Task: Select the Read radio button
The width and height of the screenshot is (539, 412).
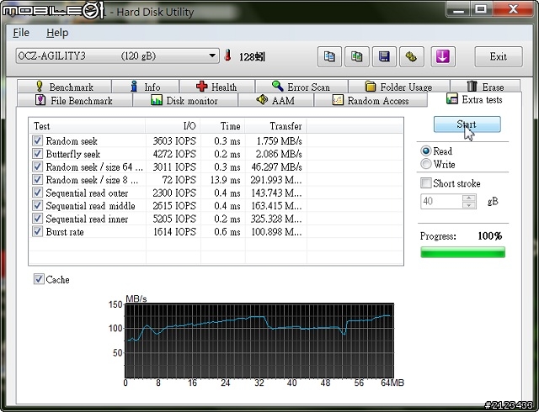Action: click(425, 151)
